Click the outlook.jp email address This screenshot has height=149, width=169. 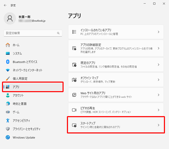coord(32,21)
